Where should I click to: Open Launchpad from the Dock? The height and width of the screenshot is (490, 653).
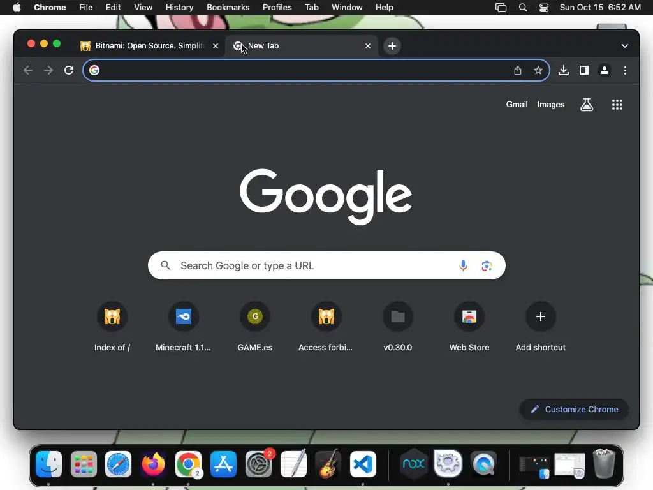[x=84, y=464]
